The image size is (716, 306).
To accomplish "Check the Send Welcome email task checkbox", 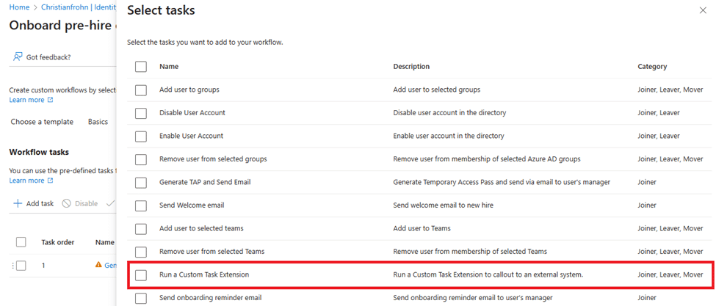I will 141,205.
